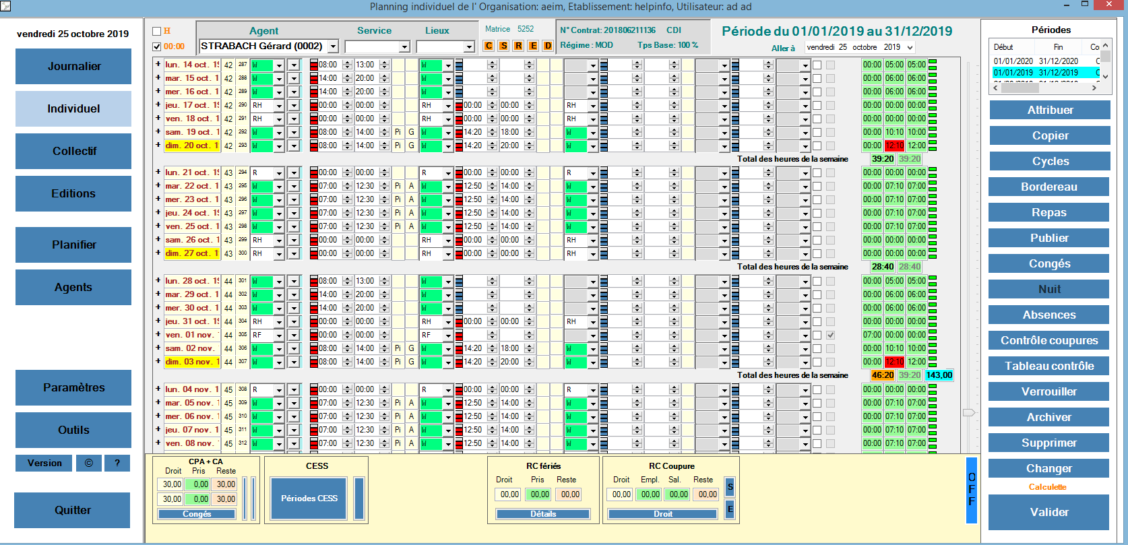Click the vertical planning slider handle
Image resolution: width=1128 pixels, height=545 pixels.
click(x=969, y=412)
